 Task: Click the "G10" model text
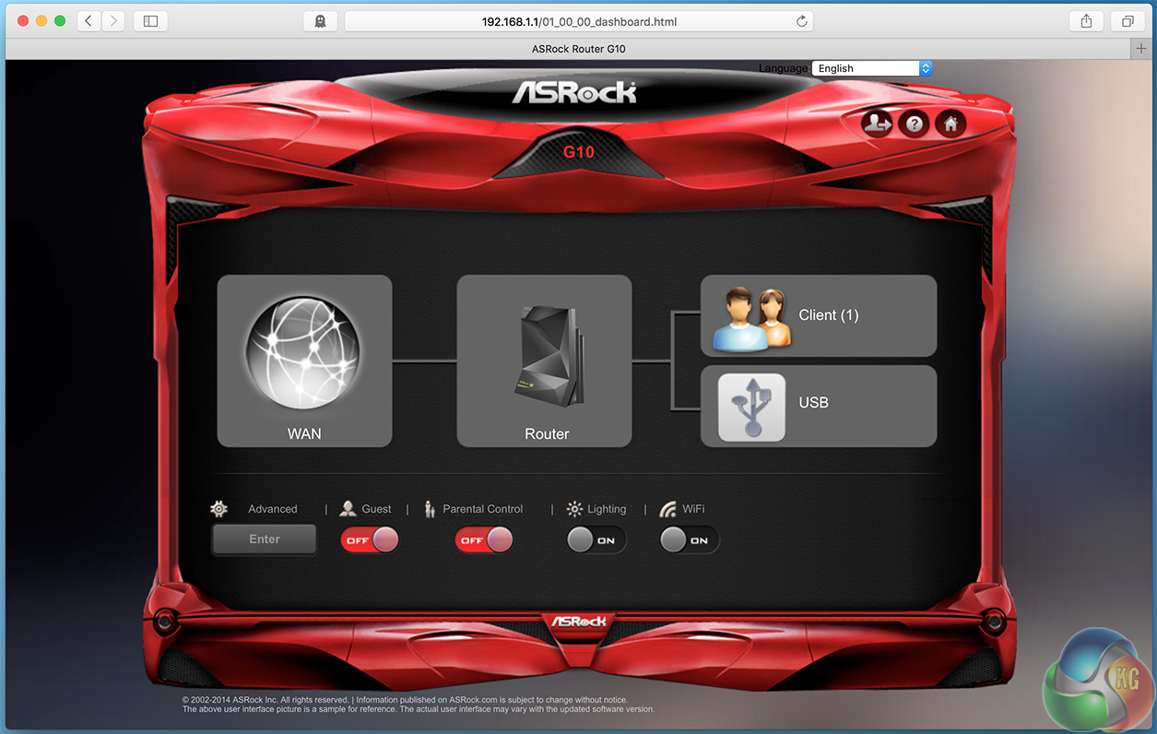click(x=579, y=151)
